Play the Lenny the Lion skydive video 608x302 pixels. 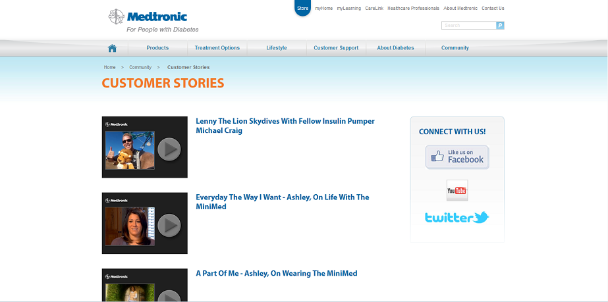click(145, 147)
